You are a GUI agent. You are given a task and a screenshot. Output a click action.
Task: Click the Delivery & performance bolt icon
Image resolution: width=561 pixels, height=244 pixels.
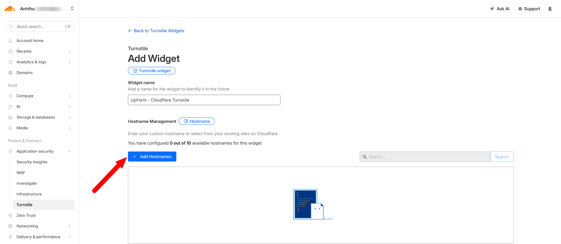[x=10, y=237]
